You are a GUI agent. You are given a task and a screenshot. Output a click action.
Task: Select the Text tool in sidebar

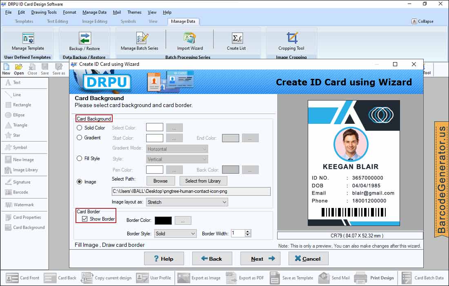coord(13,83)
